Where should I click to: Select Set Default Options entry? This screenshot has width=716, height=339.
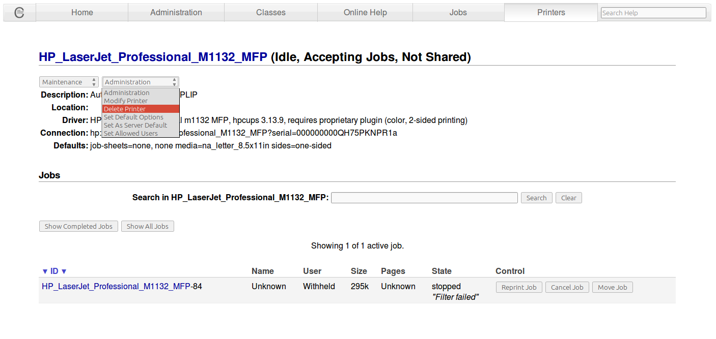(141, 117)
